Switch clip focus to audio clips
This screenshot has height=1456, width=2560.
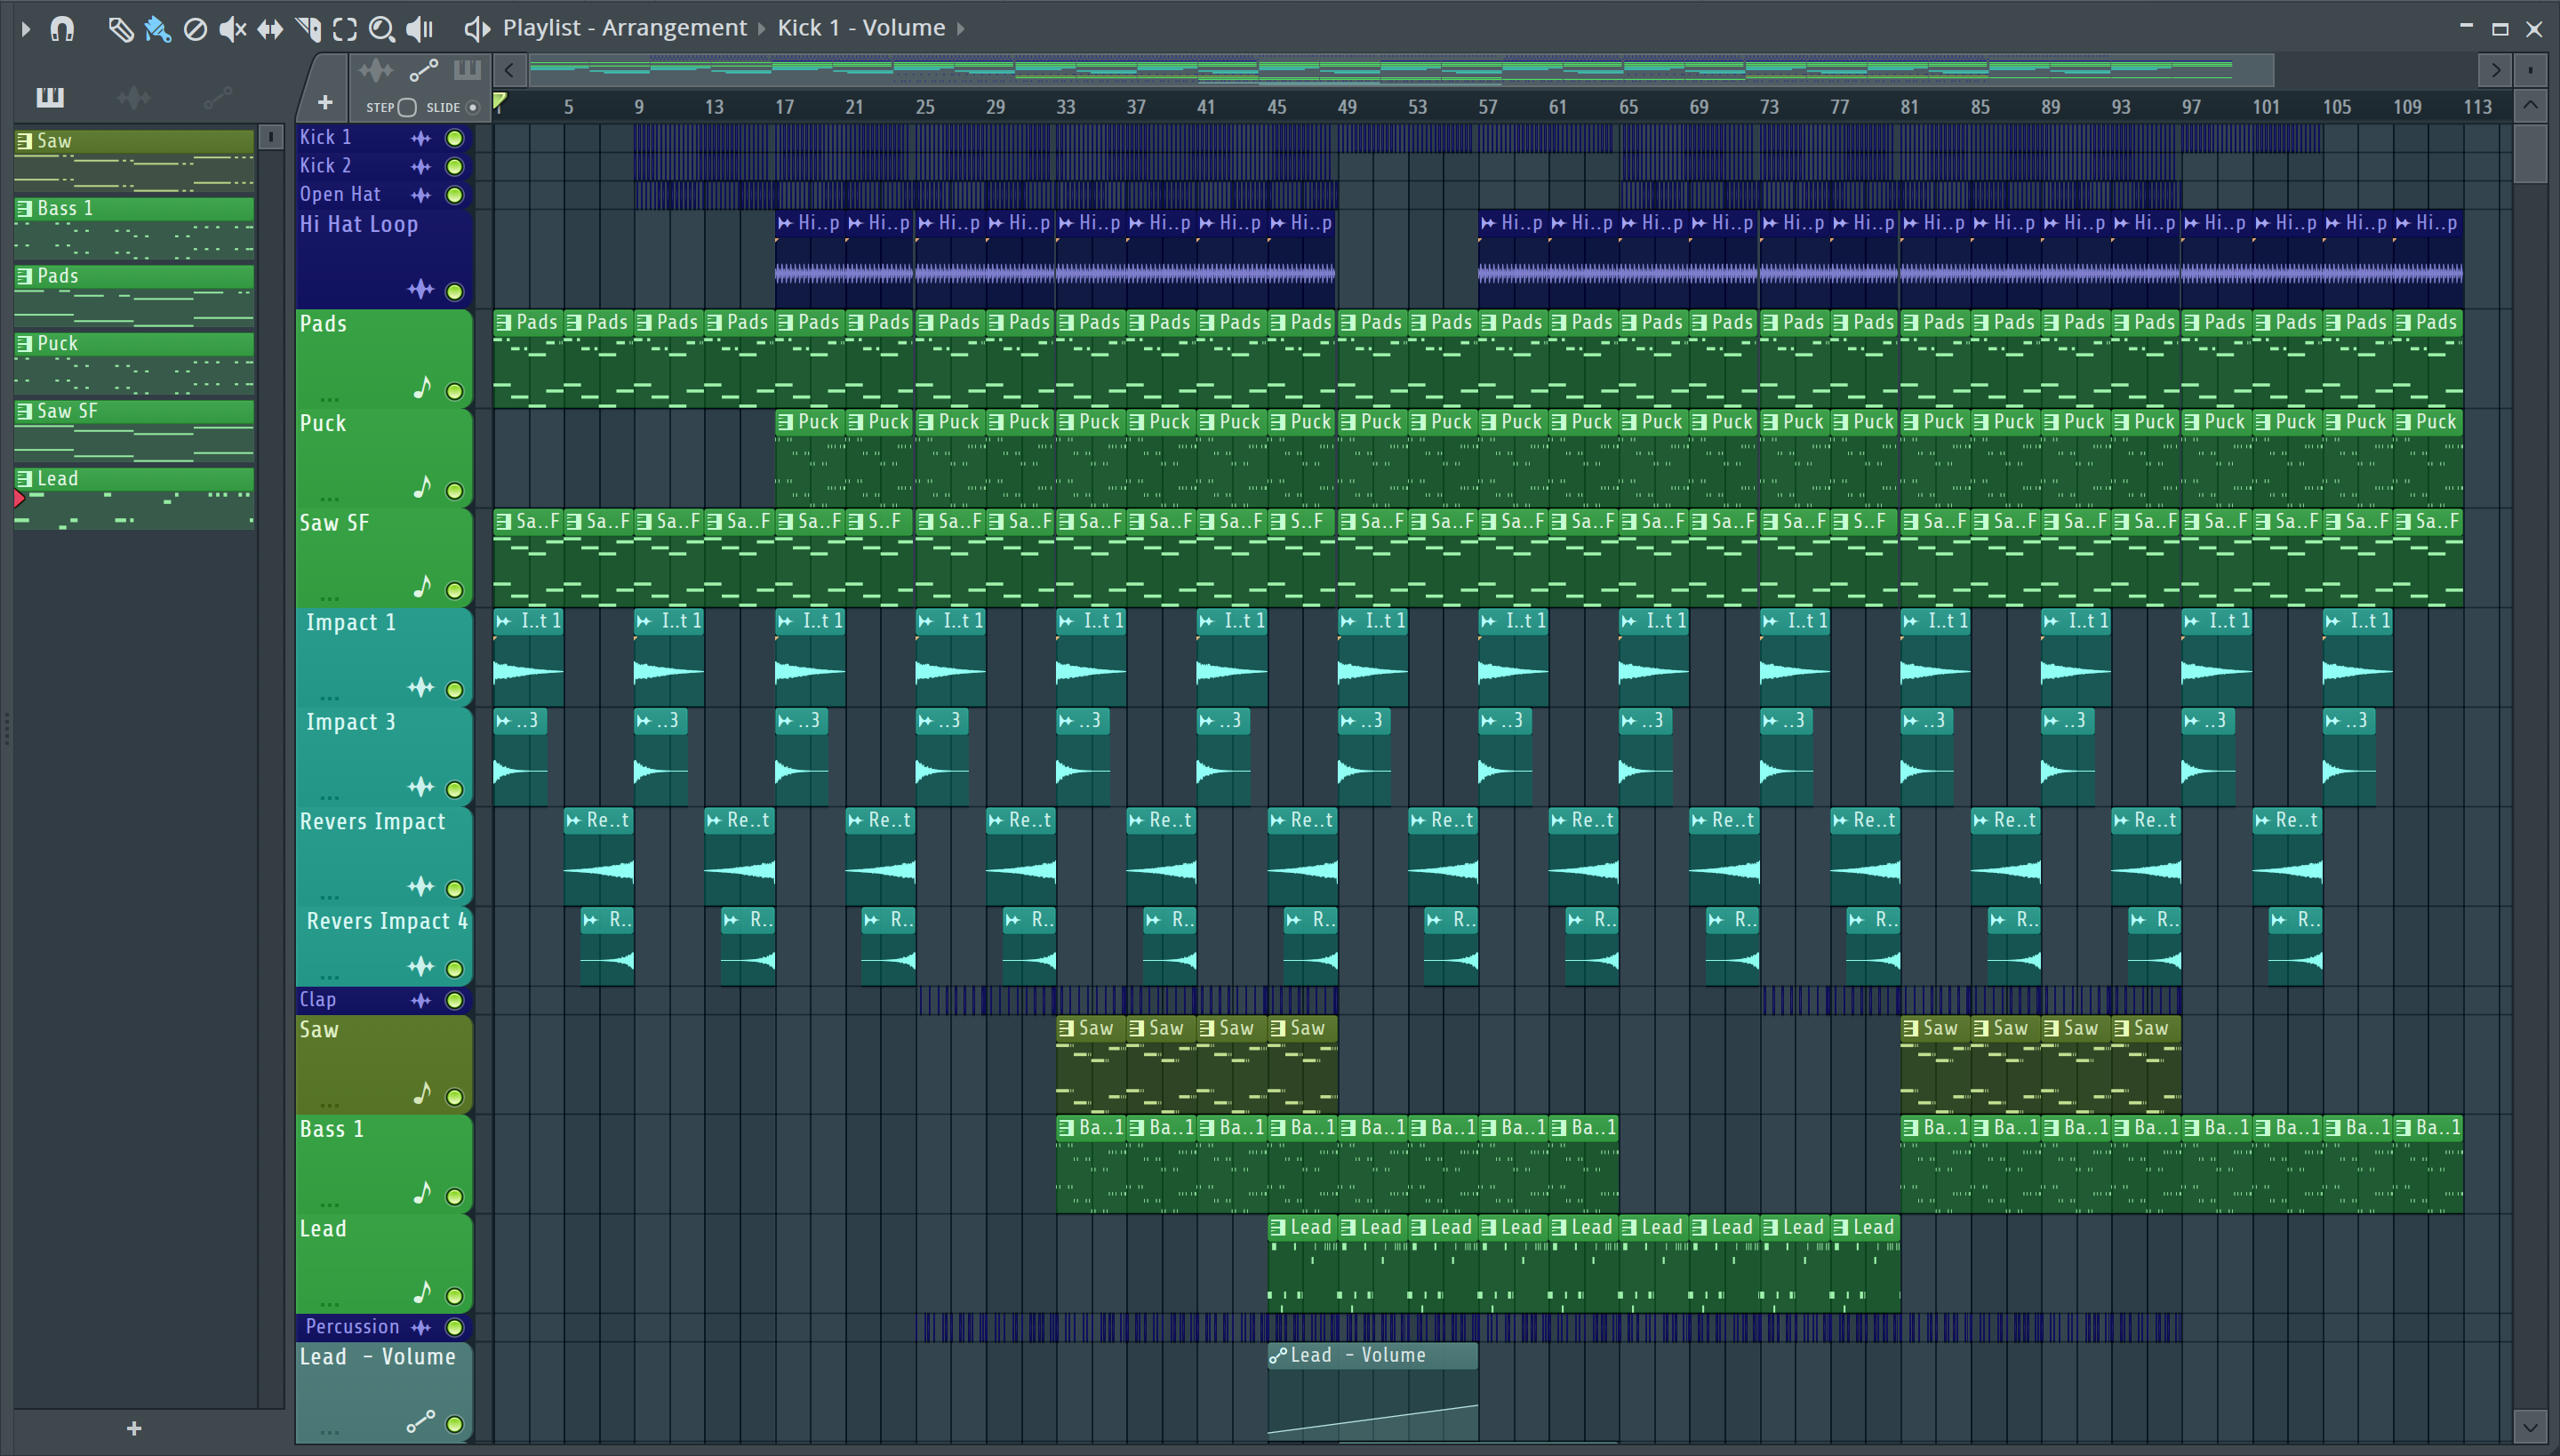tap(376, 70)
